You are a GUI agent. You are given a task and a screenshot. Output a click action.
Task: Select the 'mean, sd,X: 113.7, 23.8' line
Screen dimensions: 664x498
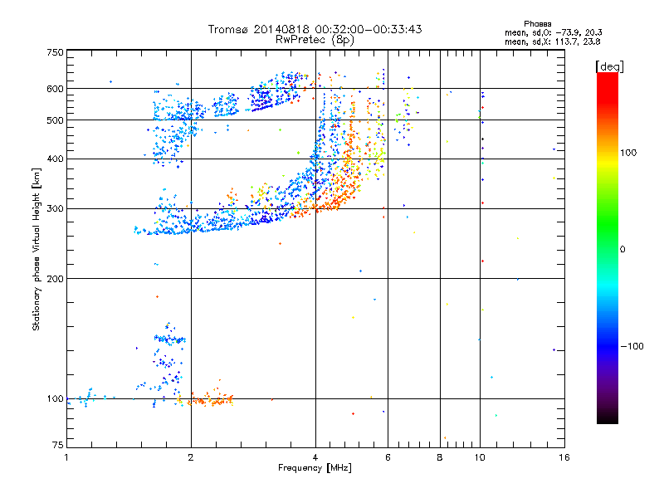tap(552, 41)
